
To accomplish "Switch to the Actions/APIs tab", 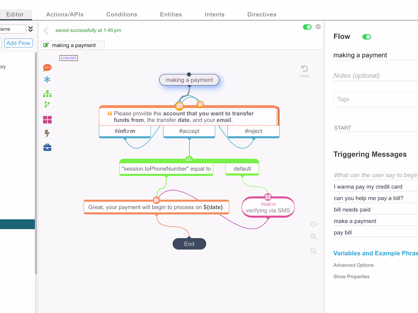I will click(x=65, y=14).
